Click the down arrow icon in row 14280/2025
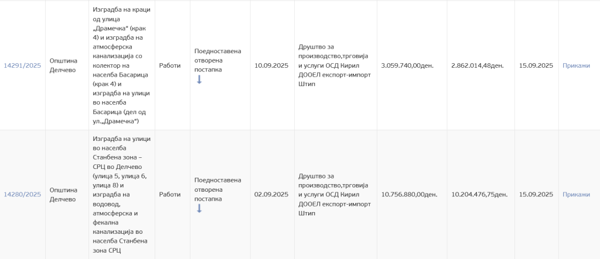Screen dimensions: 600x259 click(199, 208)
